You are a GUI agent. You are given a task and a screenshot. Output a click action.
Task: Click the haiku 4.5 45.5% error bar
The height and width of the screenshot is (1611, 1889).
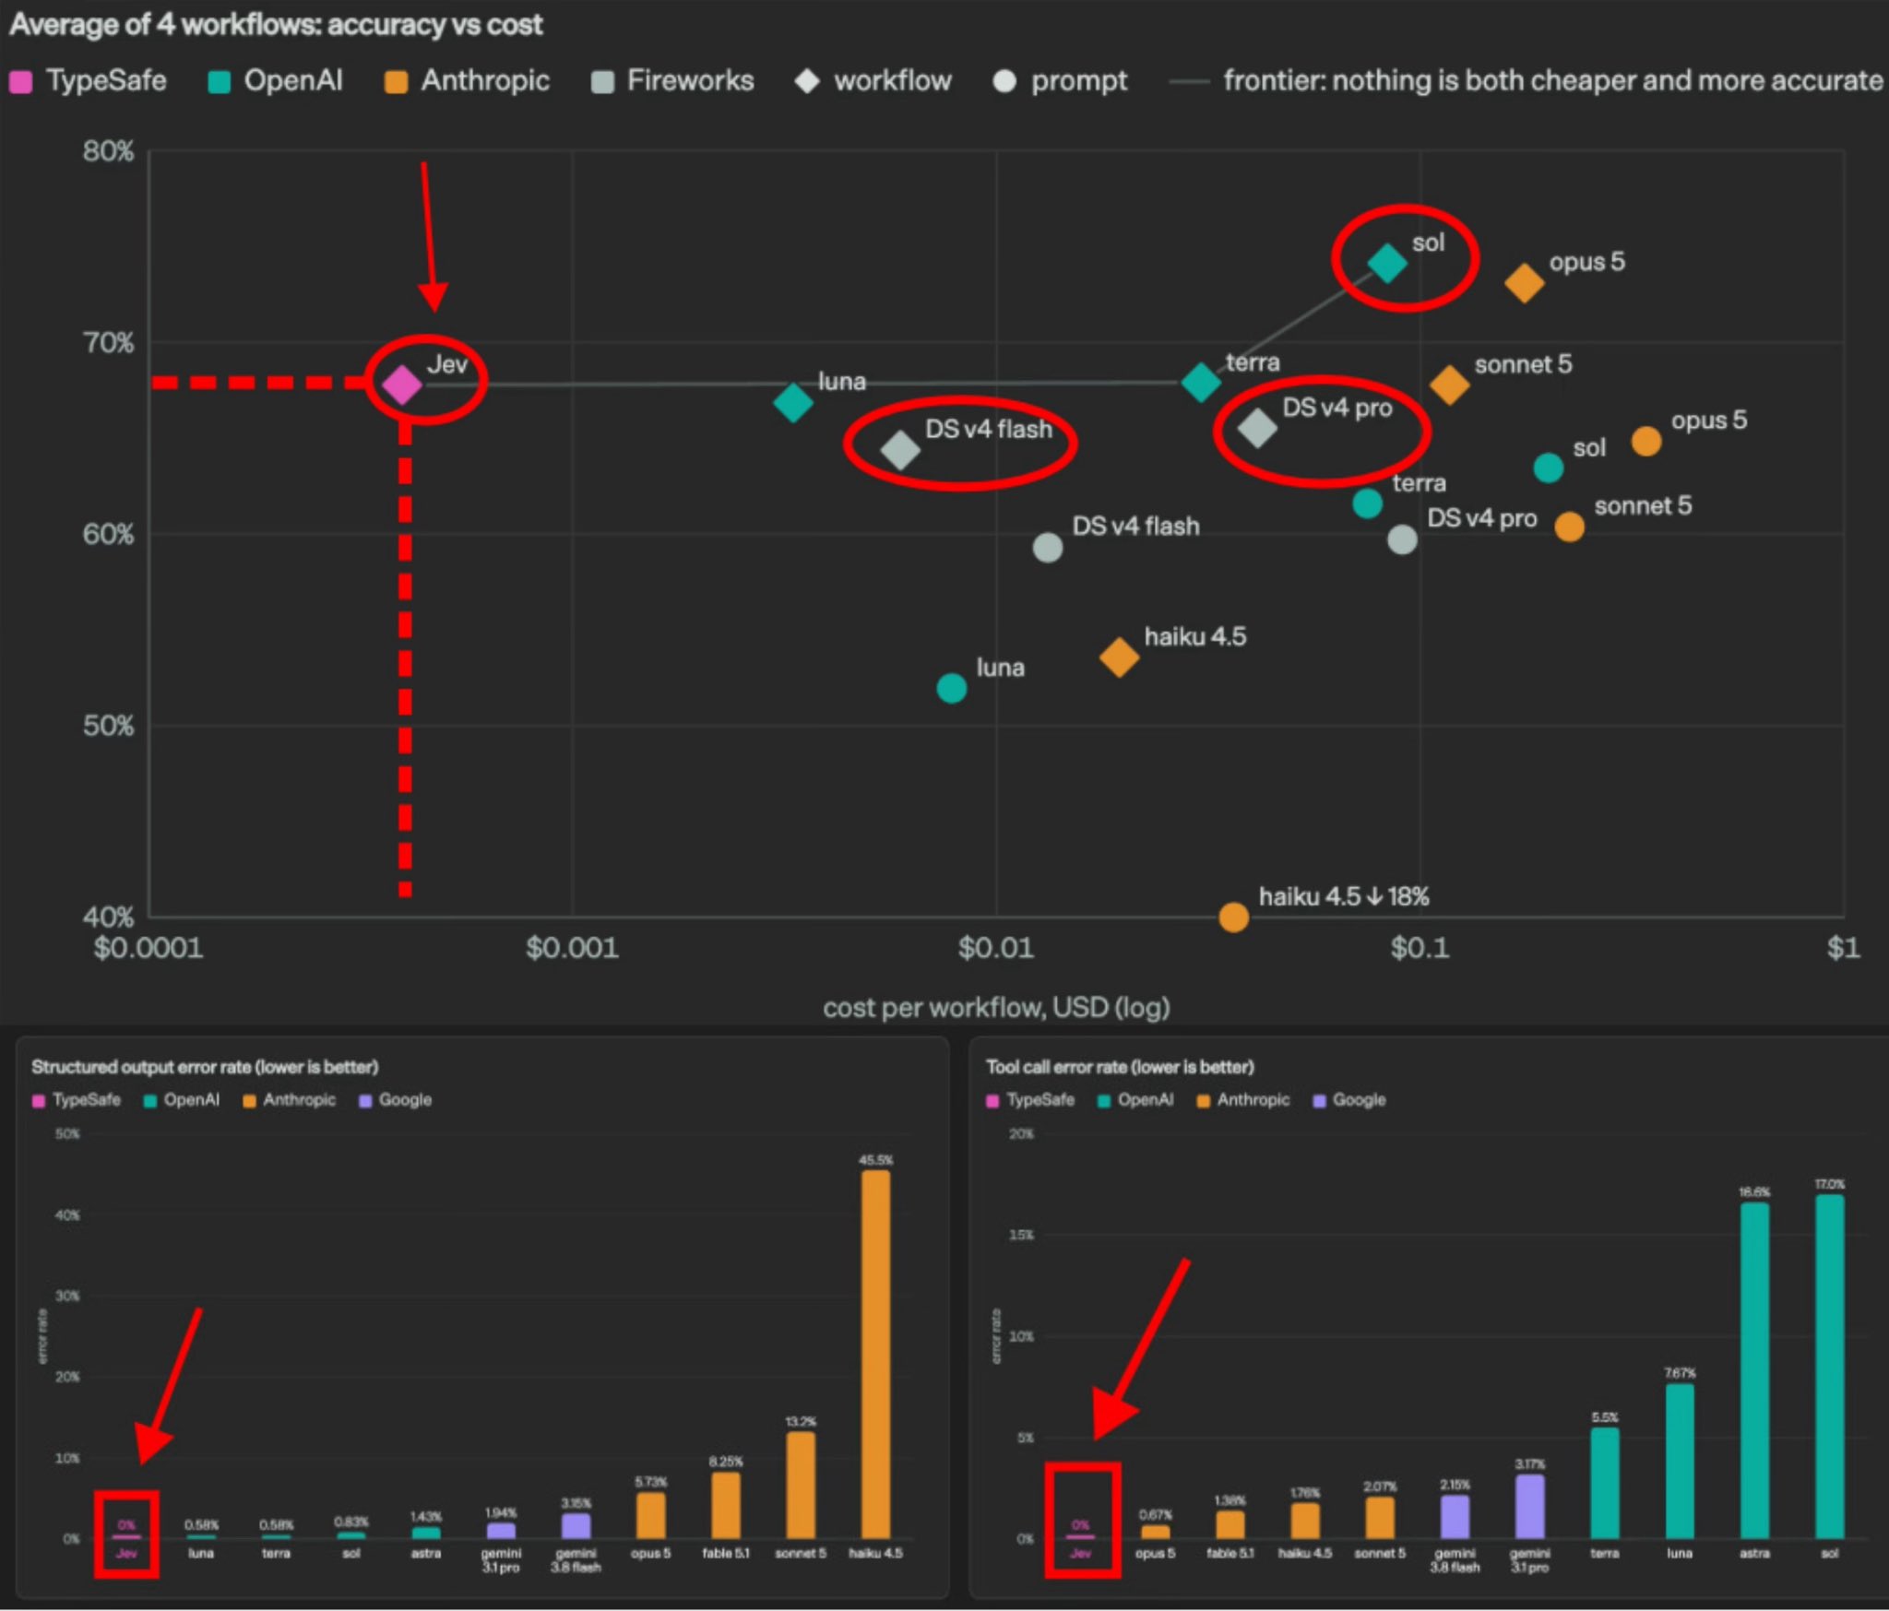pos(875,1354)
